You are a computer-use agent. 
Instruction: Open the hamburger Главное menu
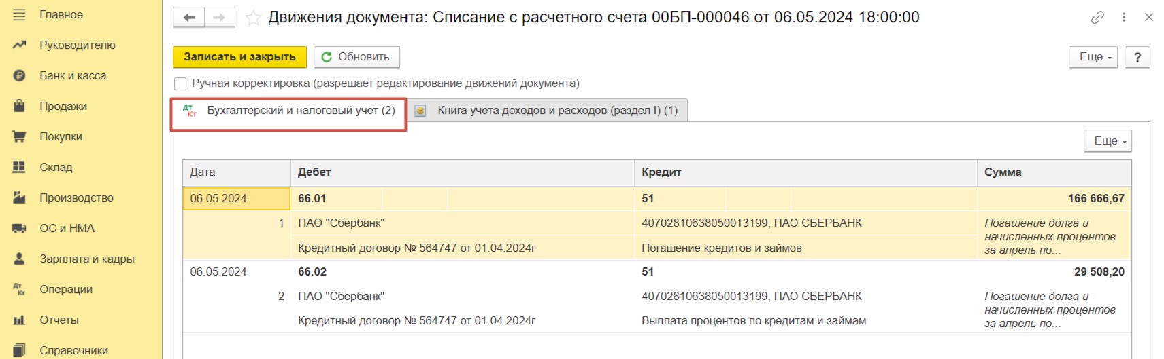(19, 14)
